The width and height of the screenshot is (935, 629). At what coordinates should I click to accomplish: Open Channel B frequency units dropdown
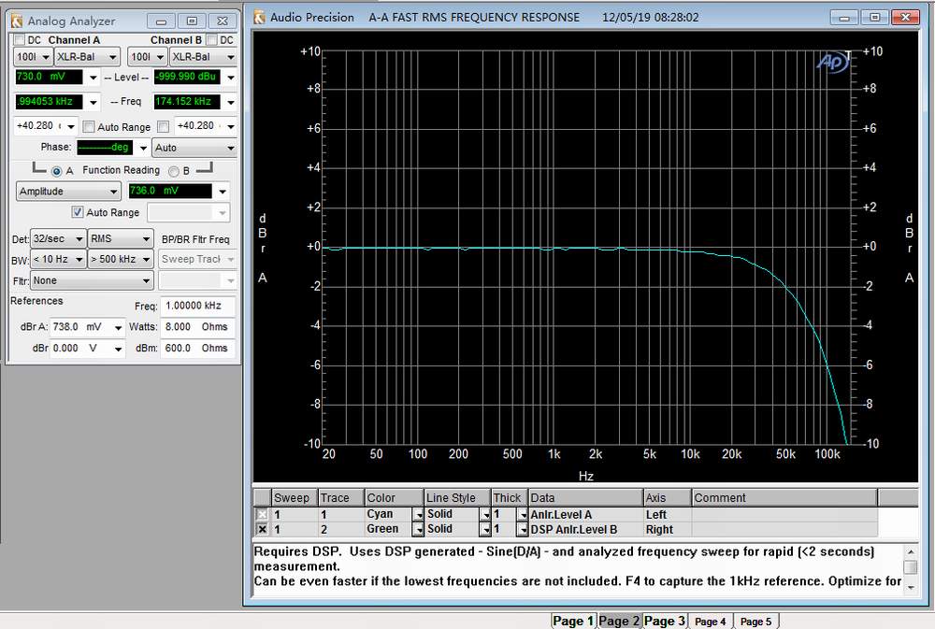click(230, 103)
